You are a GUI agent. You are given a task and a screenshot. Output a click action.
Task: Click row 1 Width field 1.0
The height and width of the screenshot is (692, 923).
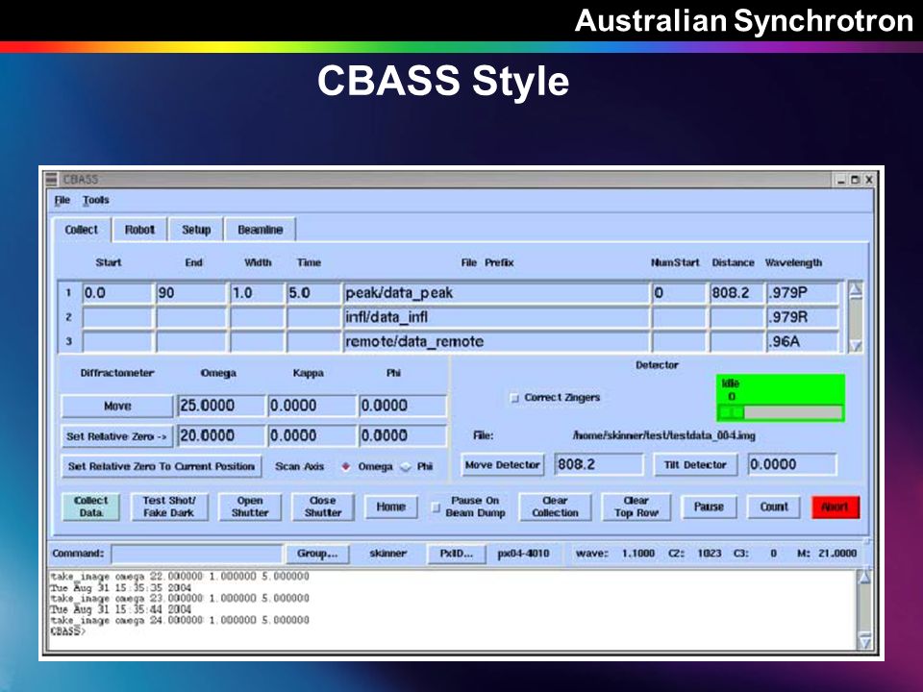click(x=257, y=292)
